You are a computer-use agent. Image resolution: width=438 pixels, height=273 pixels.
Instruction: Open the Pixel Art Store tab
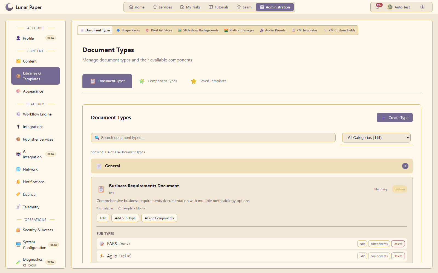(159, 30)
